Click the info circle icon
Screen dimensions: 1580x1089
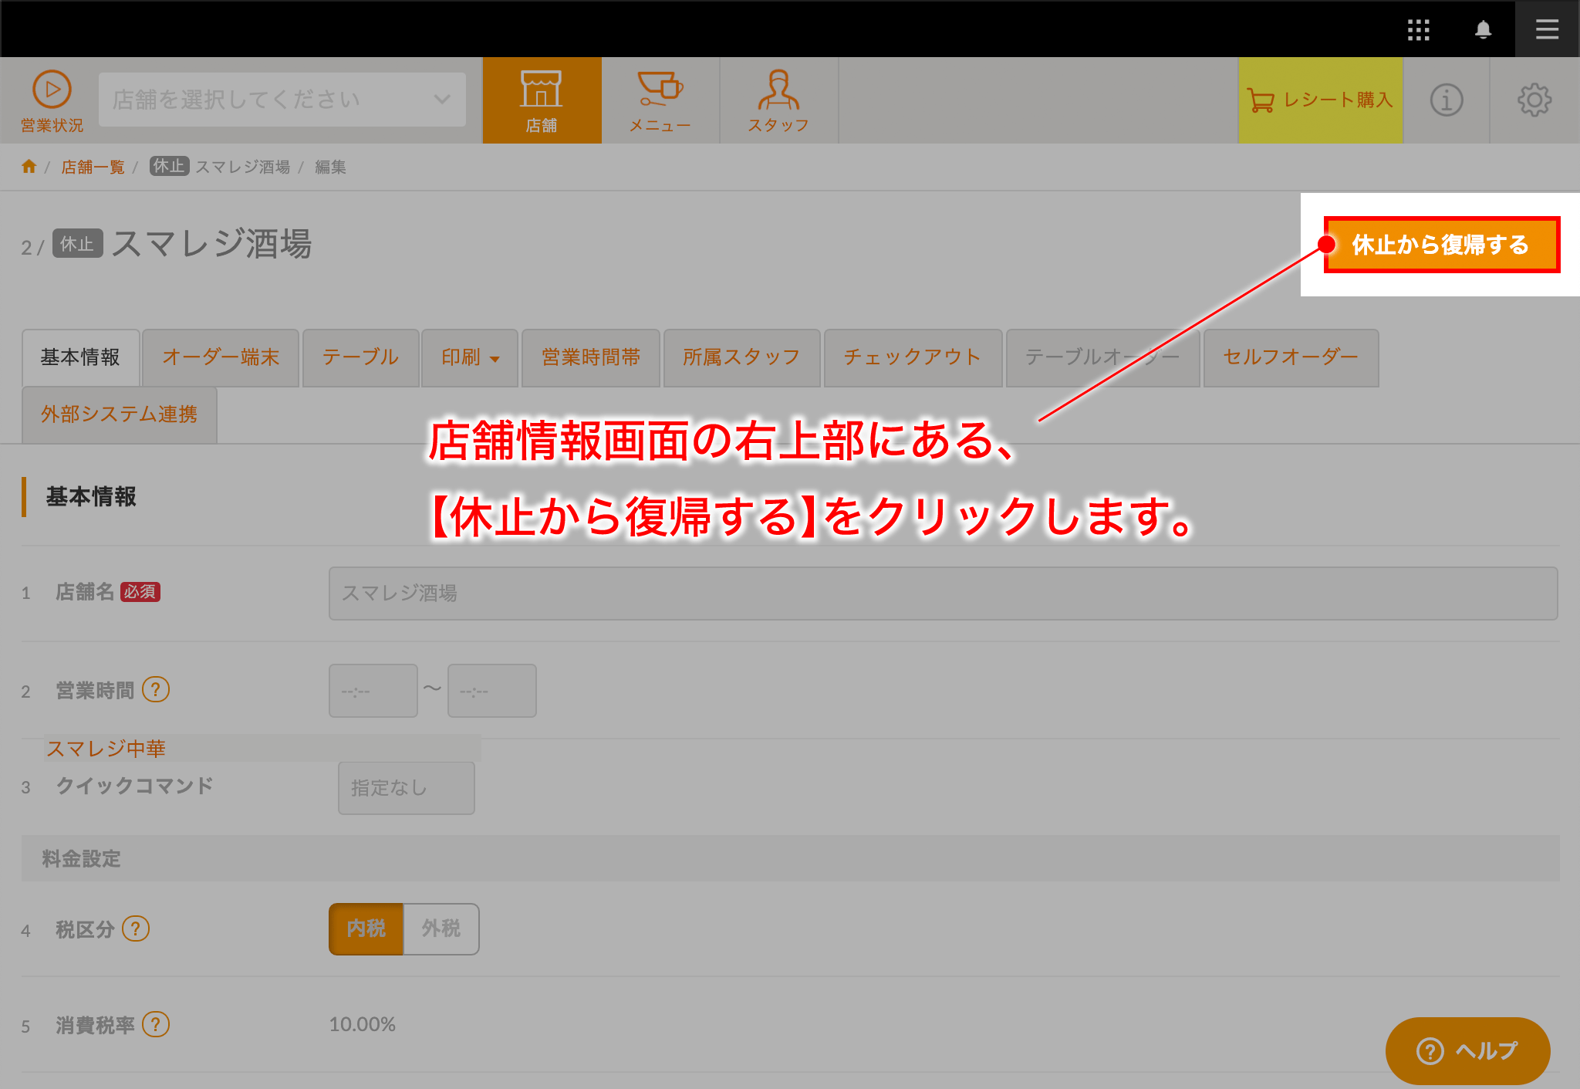[1447, 100]
